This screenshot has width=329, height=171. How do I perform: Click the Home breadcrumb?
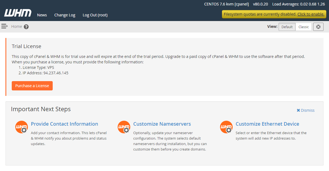coord(16,26)
